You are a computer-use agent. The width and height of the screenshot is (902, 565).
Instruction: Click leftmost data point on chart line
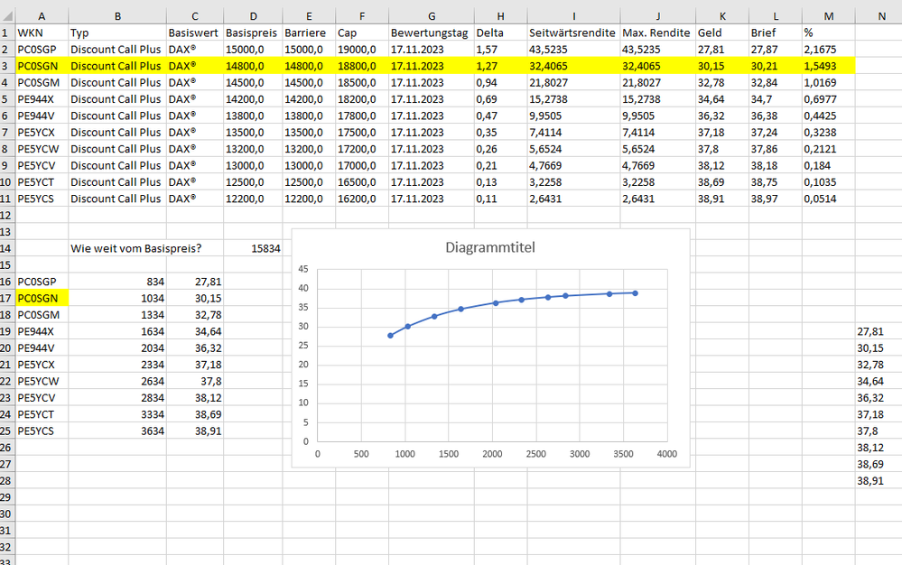pos(390,336)
